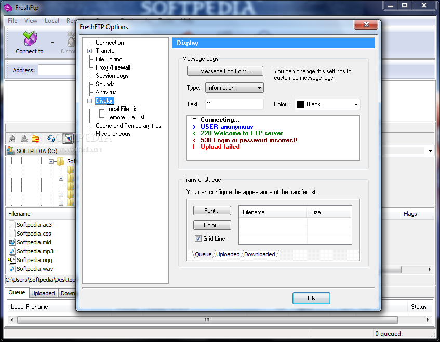This screenshot has height=342, width=440.
Task: Click the black color swatch in Color box
Action: [x=300, y=104]
